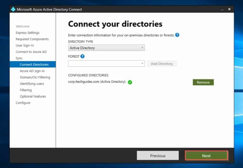Viewport: 243px width, 168px height.
Task: Open the Filtering step
Action: pyautogui.click(x=26, y=90)
